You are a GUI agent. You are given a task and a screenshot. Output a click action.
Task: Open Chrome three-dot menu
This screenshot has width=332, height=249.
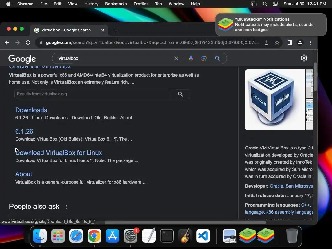click(311, 42)
